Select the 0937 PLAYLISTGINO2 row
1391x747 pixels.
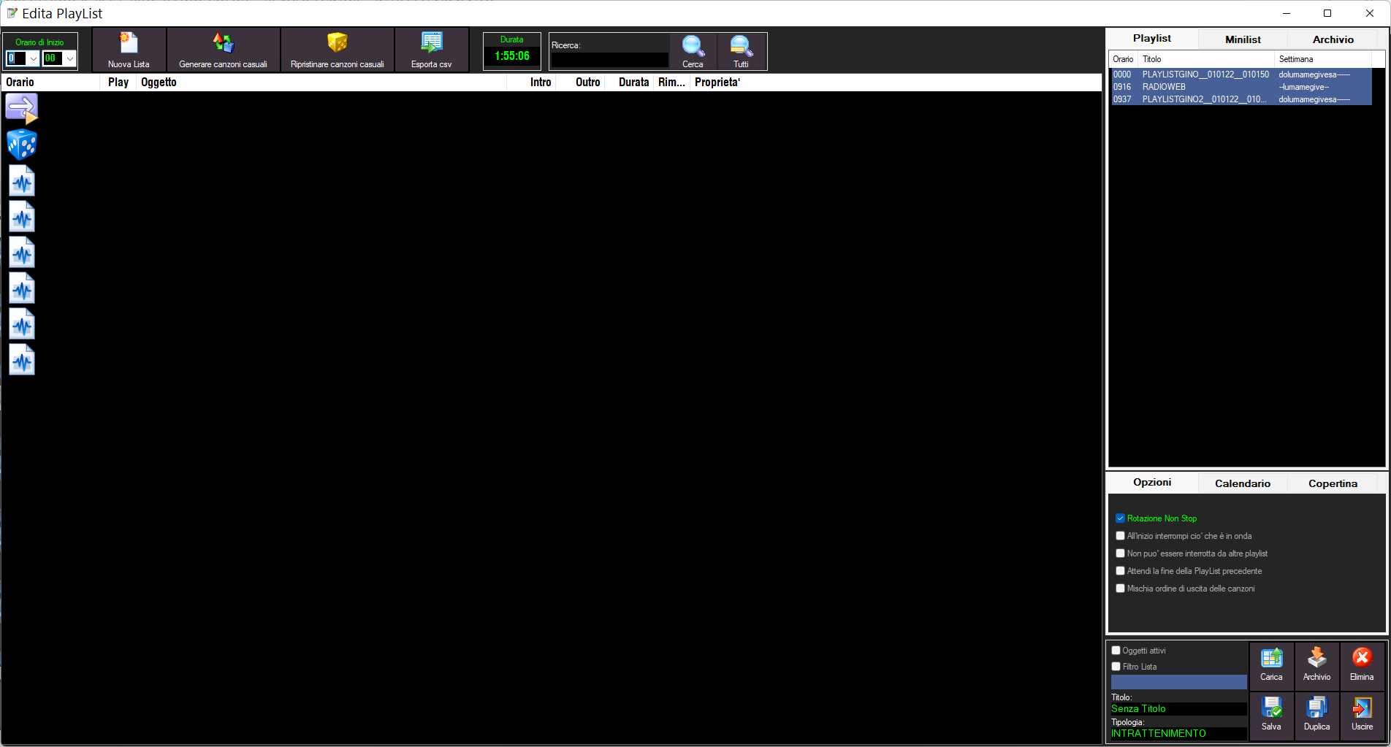1241,99
